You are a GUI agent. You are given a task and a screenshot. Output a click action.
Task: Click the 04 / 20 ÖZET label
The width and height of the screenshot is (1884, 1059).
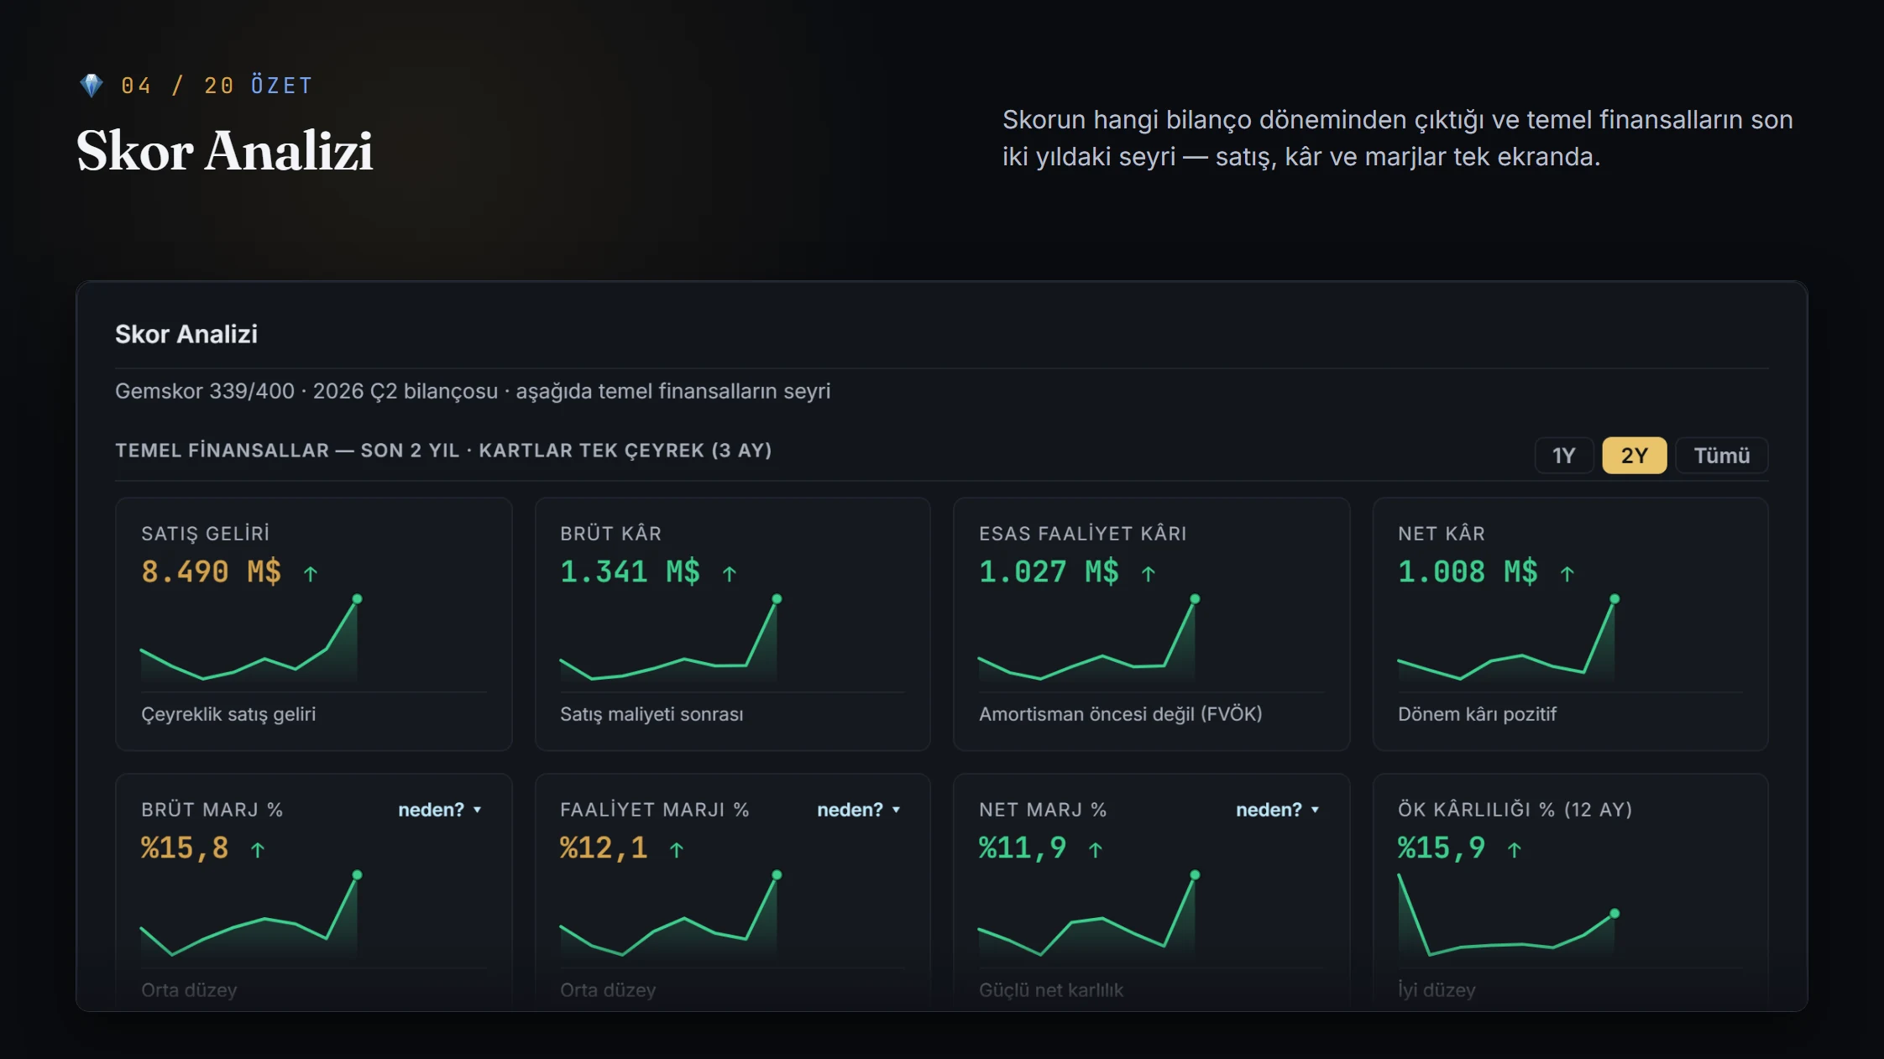(217, 86)
